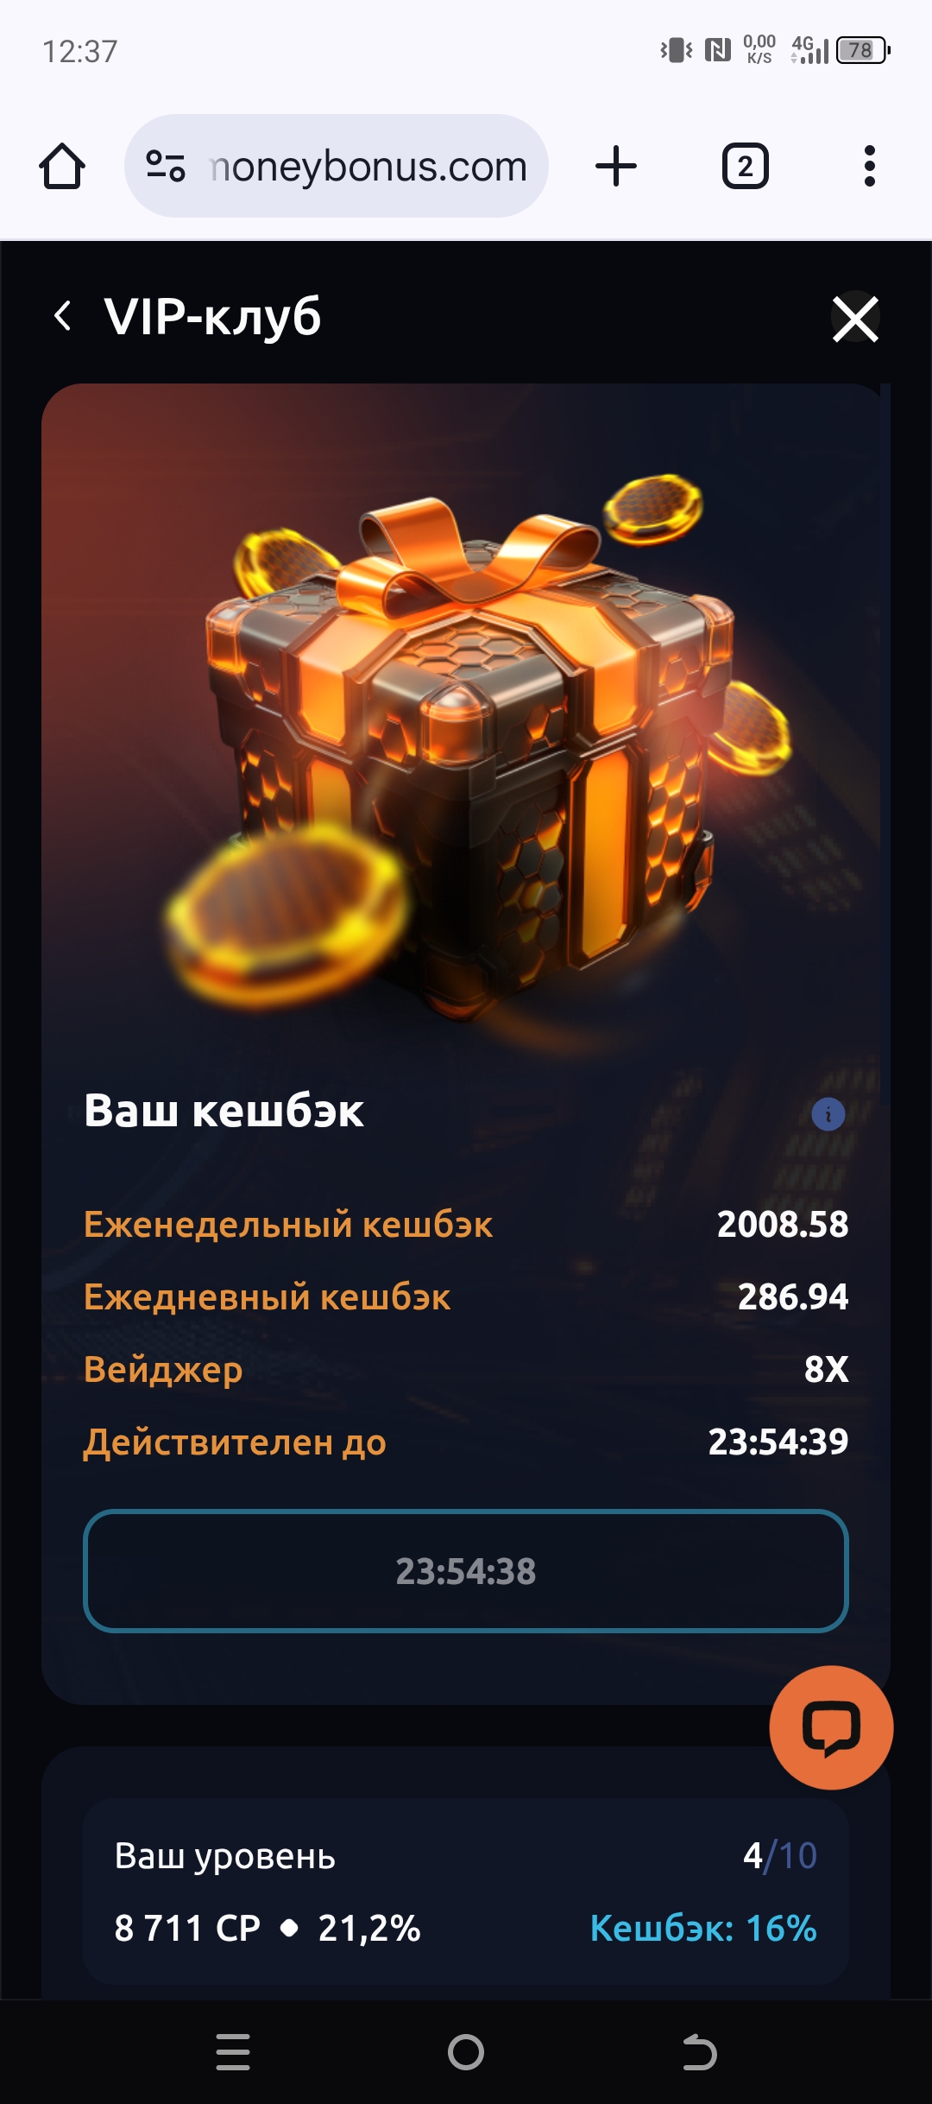Viewport: 932px width, 2104px height.
Task: Open site settings icon in address bar
Action: tap(166, 166)
